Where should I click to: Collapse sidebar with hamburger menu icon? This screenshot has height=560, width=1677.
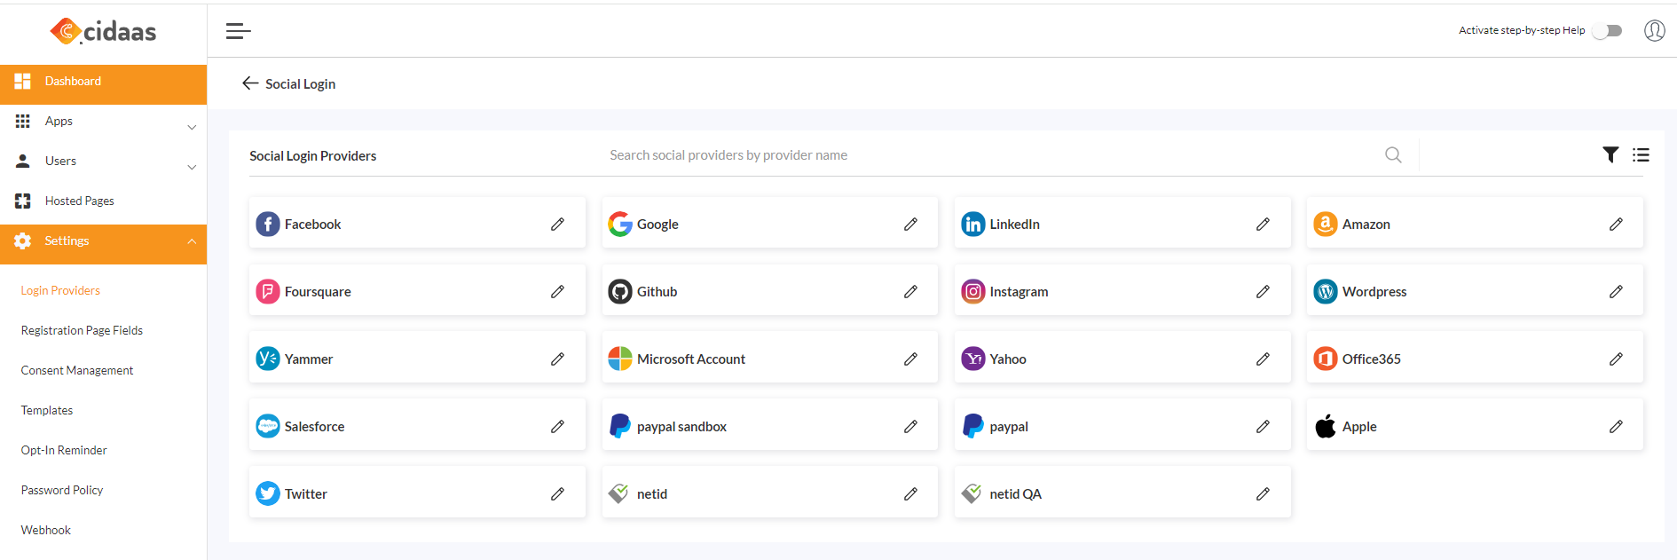point(238,31)
